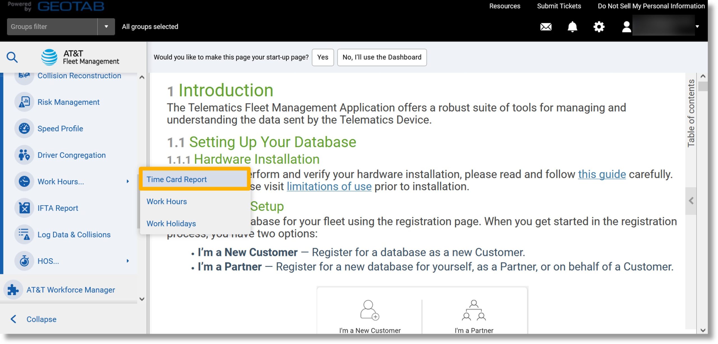The width and height of the screenshot is (718, 344).
Task: Click the 'Introduction' heading
Action: tap(226, 90)
